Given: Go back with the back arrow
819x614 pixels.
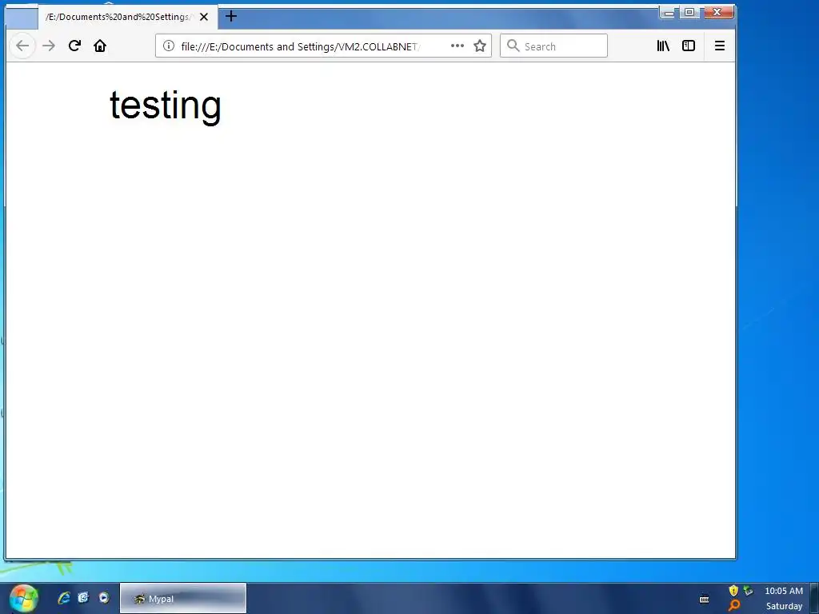Looking at the screenshot, I should (x=22, y=46).
